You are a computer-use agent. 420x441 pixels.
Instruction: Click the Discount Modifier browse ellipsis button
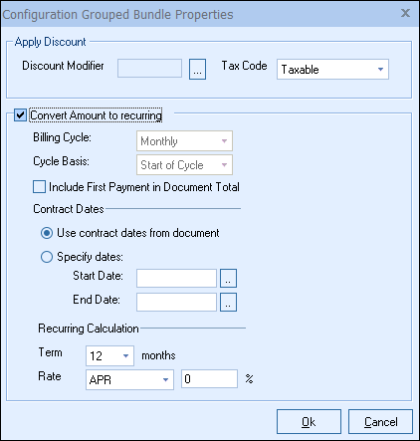coord(197,69)
